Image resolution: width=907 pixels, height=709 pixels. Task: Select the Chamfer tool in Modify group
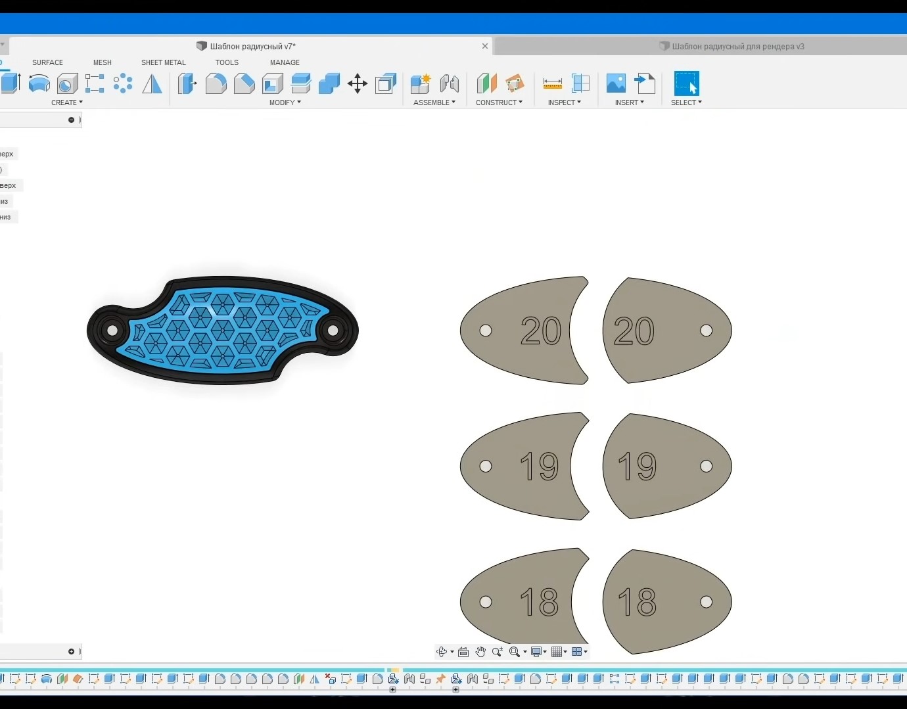tap(244, 83)
